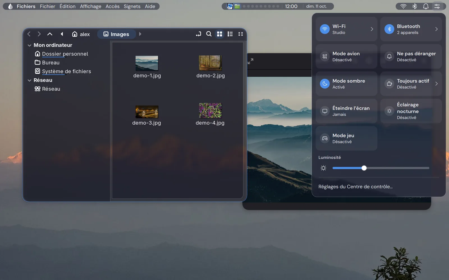Switch to list view
Image resolution: width=449 pixels, height=280 pixels.
[230, 34]
